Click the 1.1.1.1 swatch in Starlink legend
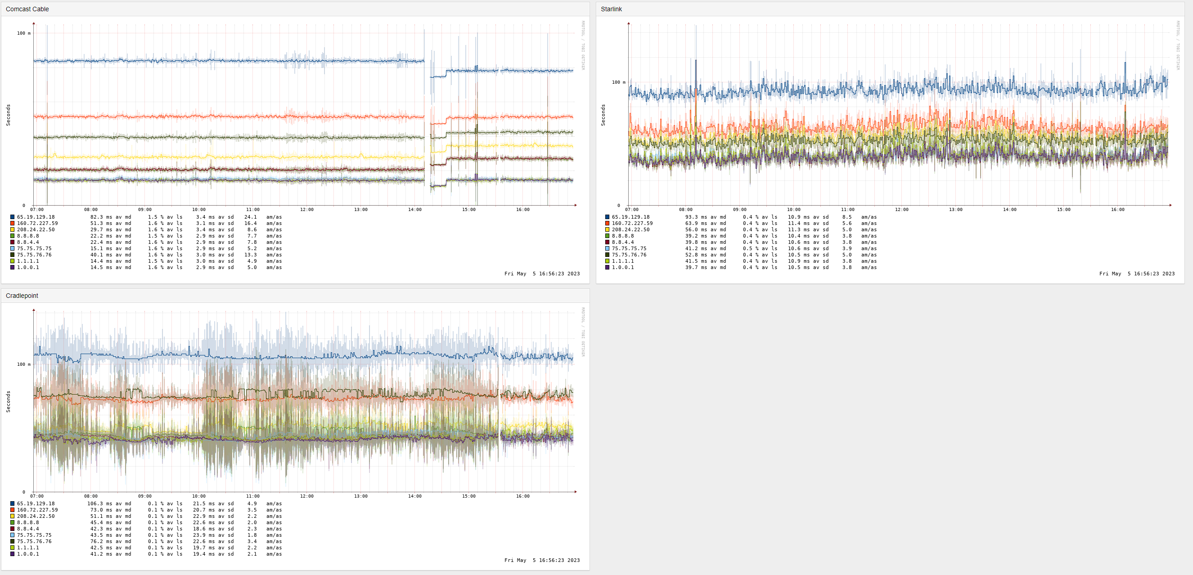 607,261
